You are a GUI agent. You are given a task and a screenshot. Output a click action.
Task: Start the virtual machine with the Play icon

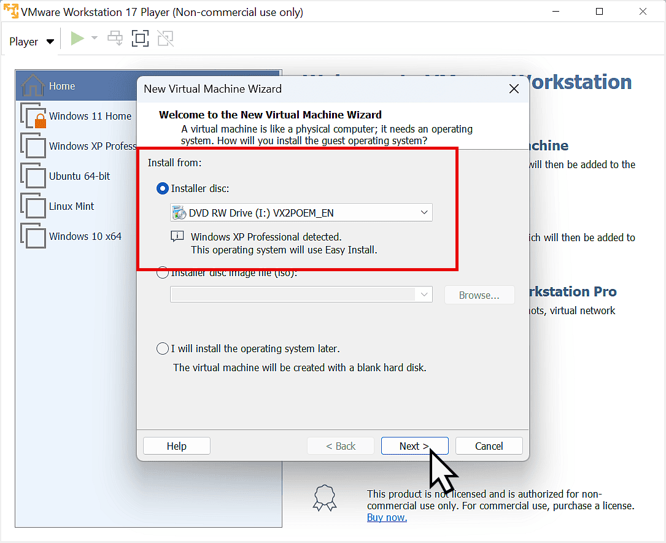[x=77, y=38]
